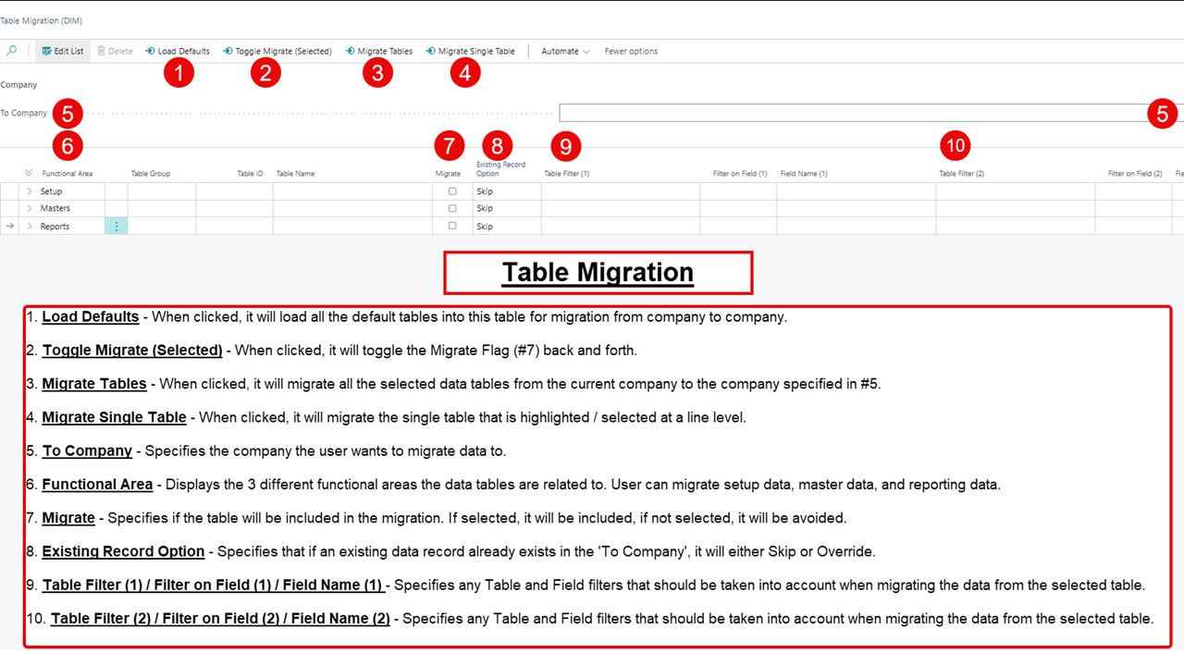Expand the Reports functional area row
The image size is (1184, 666).
coord(29,226)
